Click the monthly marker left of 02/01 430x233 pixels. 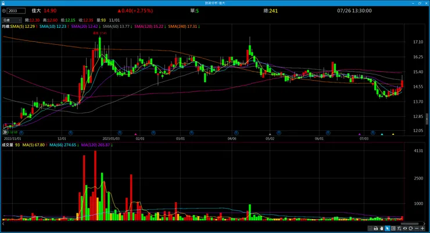click(120, 132)
